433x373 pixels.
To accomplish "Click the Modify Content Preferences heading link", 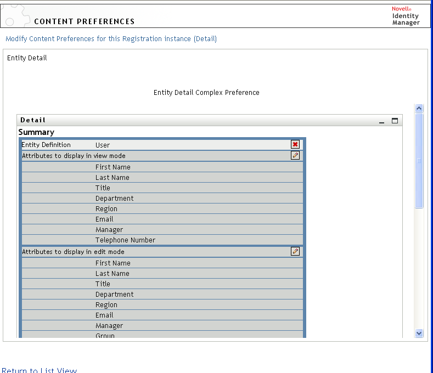I will (x=111, y=39).
